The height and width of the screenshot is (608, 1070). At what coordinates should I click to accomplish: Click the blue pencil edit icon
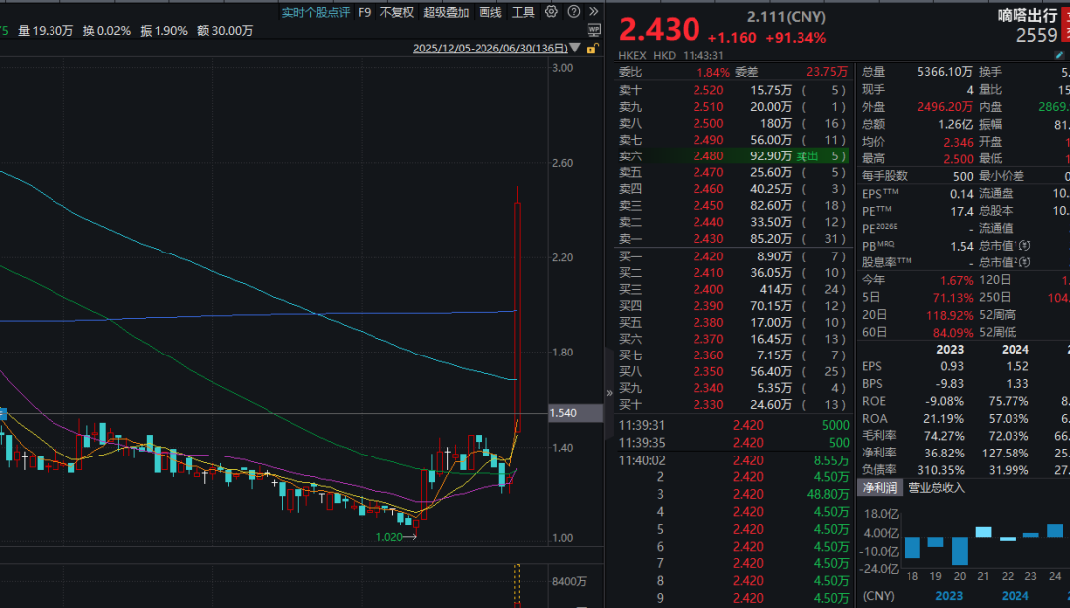click(1059, 55)
